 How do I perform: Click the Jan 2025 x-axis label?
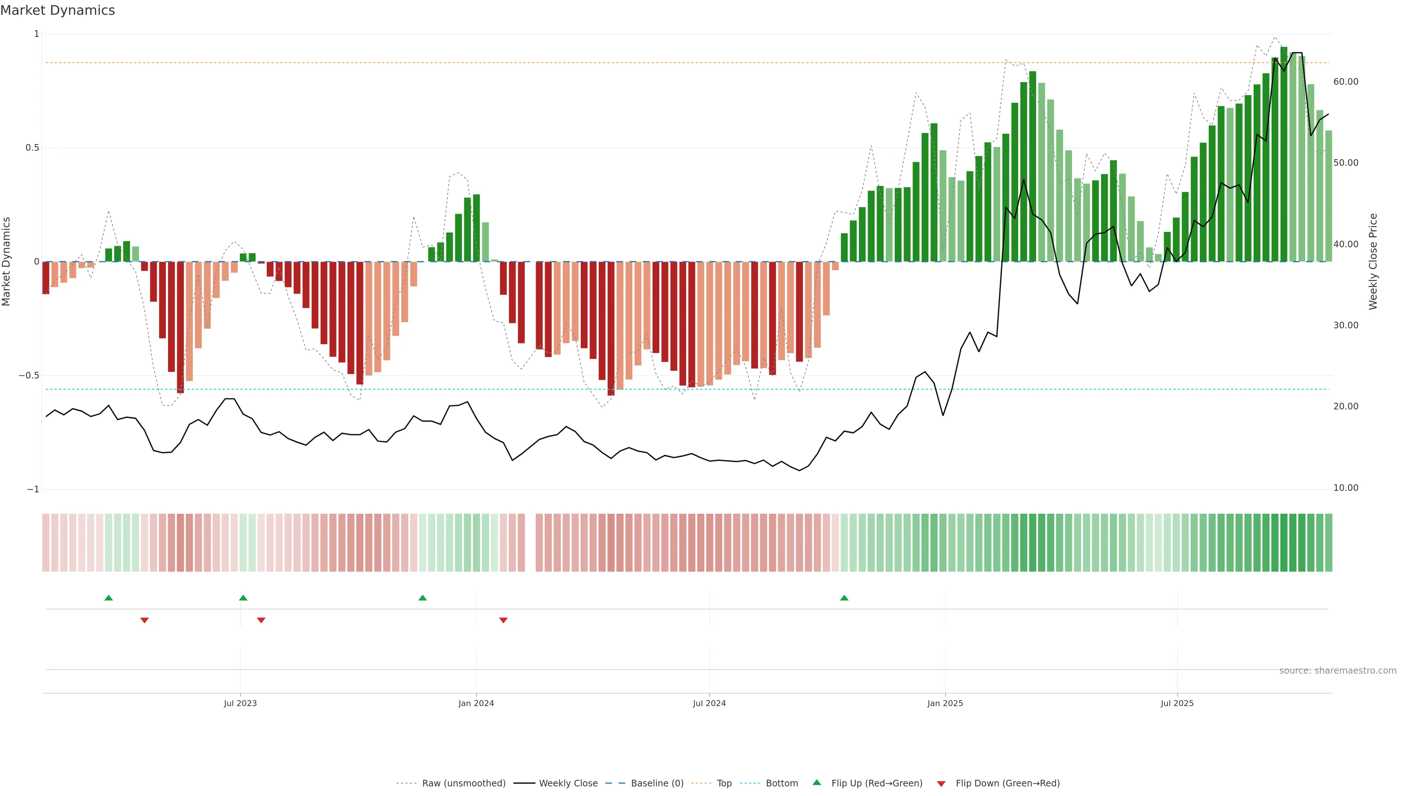coord(945,703)
